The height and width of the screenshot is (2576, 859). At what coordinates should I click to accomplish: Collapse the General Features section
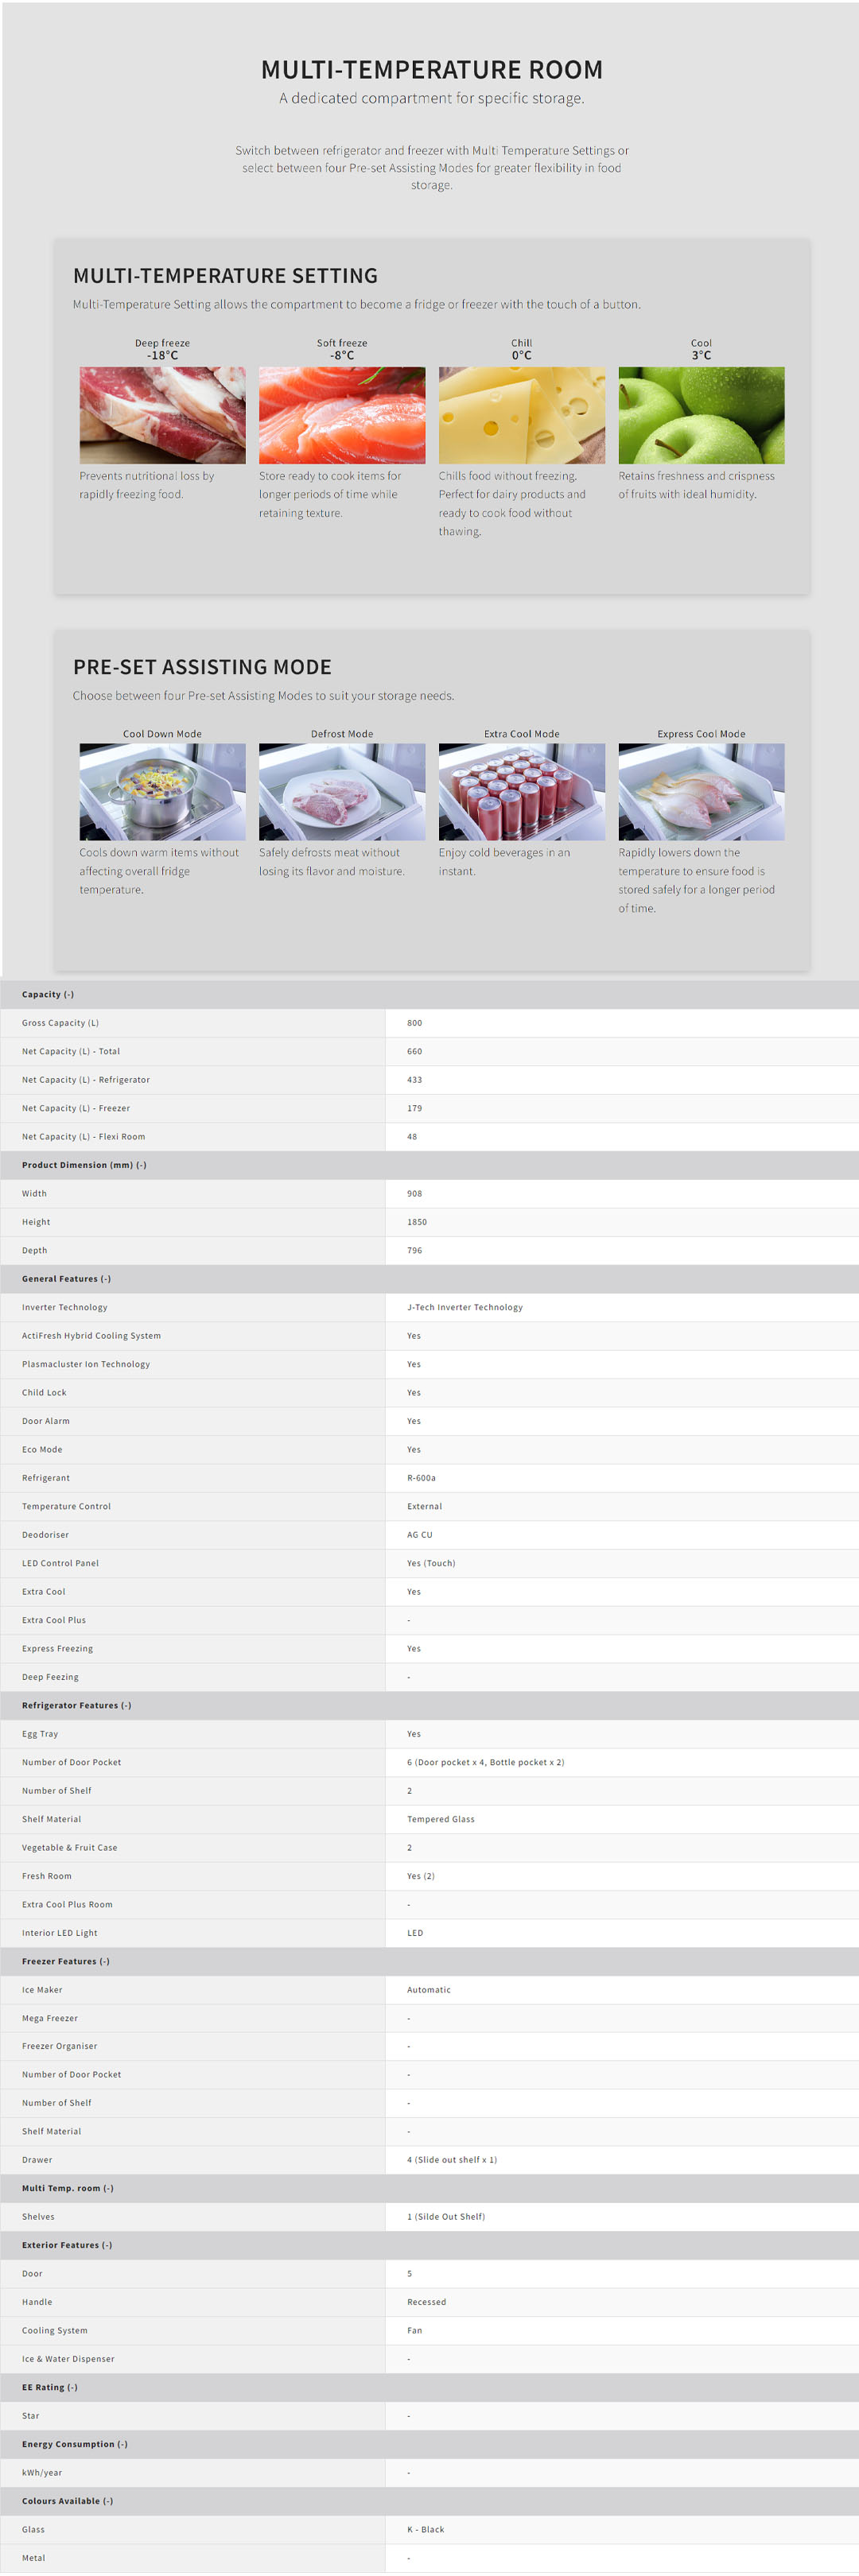pos(66,1279)
